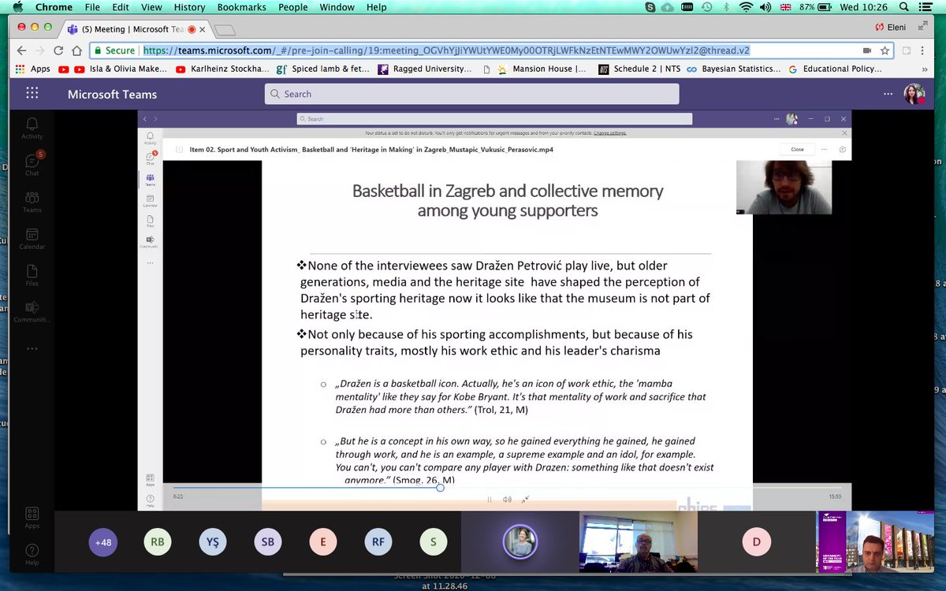946x591 pixels.
Task: Open the Window menu
Action: coord(337,7)
